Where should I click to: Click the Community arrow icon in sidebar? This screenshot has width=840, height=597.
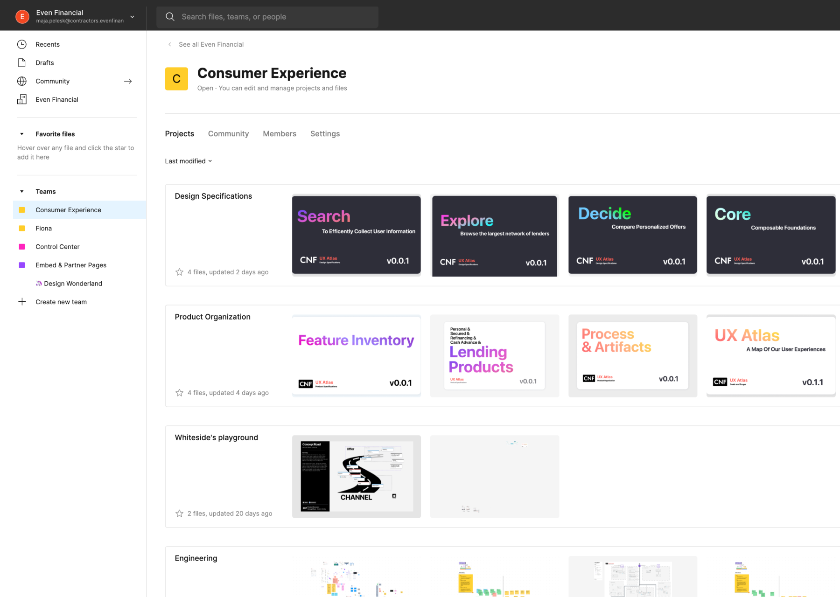[128, 81]
